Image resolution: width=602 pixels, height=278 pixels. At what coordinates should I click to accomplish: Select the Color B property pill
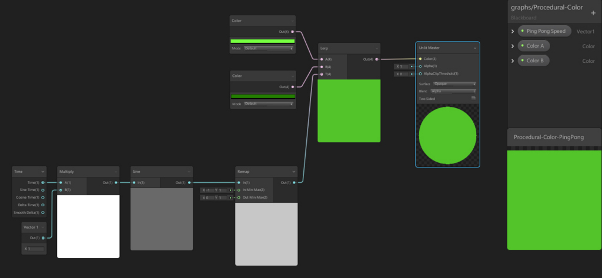pyautogui.click(x=533, y=61)
